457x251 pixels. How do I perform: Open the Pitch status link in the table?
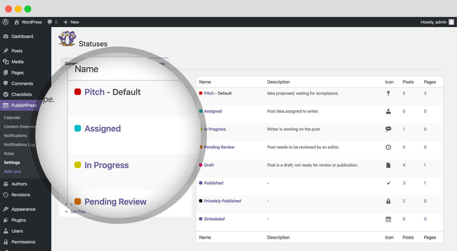coord(209,93)
